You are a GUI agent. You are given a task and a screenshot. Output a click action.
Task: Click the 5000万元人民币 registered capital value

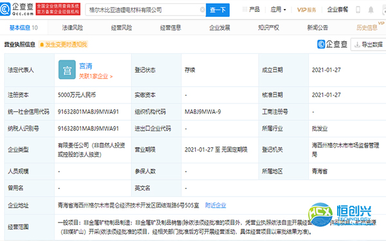click(77, 95)
